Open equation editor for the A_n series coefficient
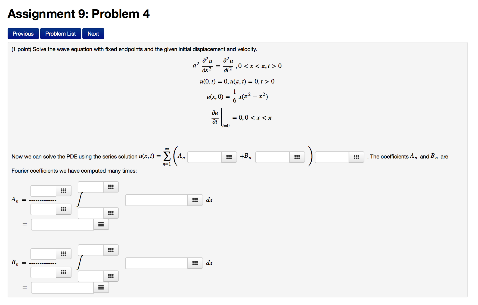Image resolution: width=478 pixels, height=305 pixels. 229,157
